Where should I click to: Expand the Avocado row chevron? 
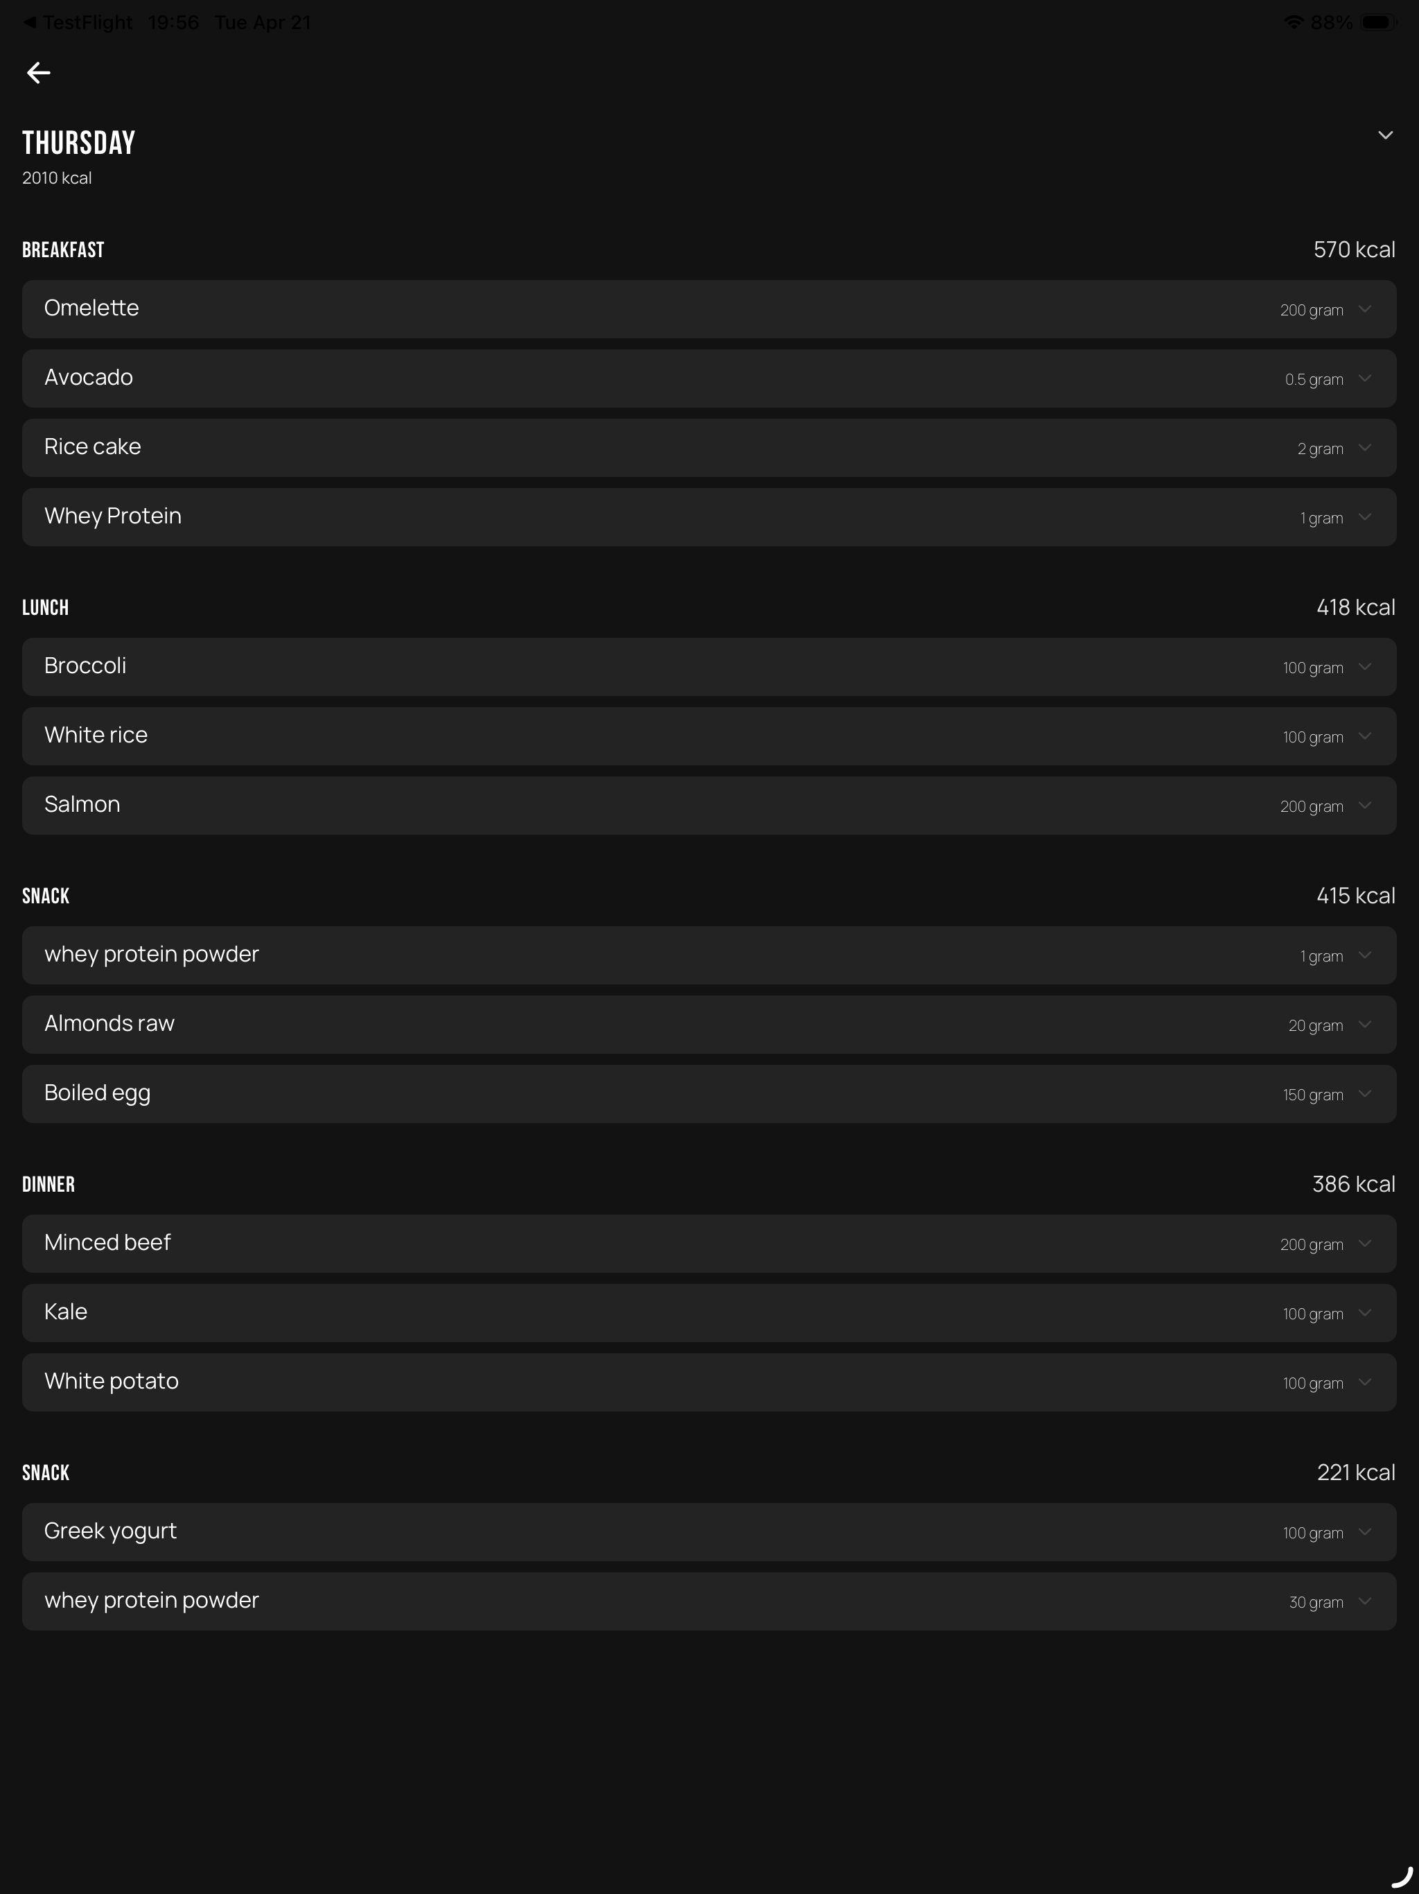1364,379
